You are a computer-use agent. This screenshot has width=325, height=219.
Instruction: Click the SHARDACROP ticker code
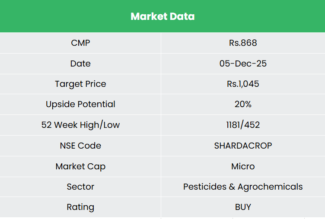tap(243, 146)
